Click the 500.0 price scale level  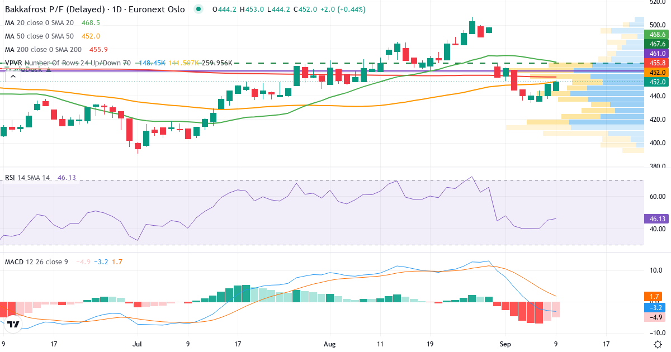point(658,25)
